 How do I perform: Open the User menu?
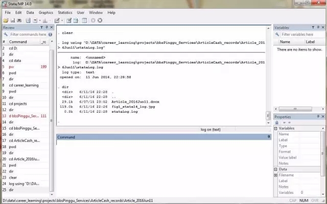tap(81, 12)
